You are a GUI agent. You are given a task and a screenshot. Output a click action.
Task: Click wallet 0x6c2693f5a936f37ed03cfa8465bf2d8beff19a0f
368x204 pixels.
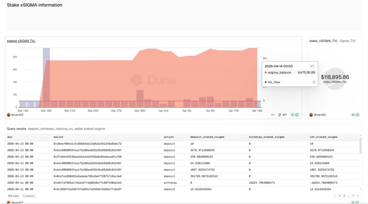[x=88, y=189]
